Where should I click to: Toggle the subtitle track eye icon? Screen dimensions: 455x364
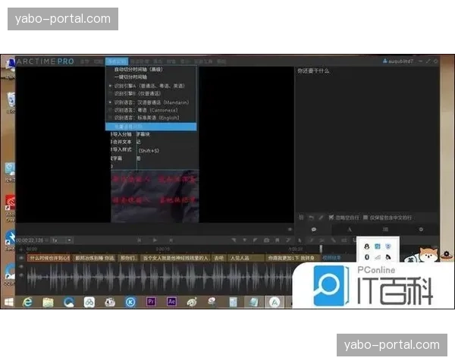coord(21,258)
